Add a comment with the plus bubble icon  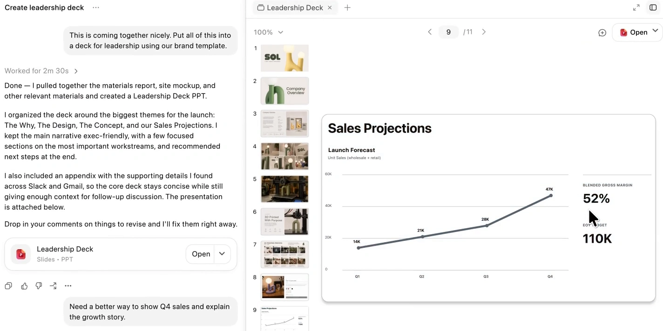[x=602, y=33]
